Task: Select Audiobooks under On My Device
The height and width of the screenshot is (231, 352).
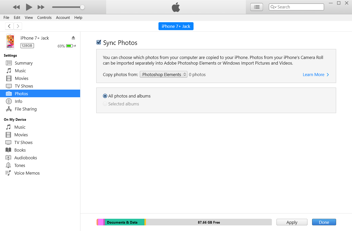Action: [26, 158]
